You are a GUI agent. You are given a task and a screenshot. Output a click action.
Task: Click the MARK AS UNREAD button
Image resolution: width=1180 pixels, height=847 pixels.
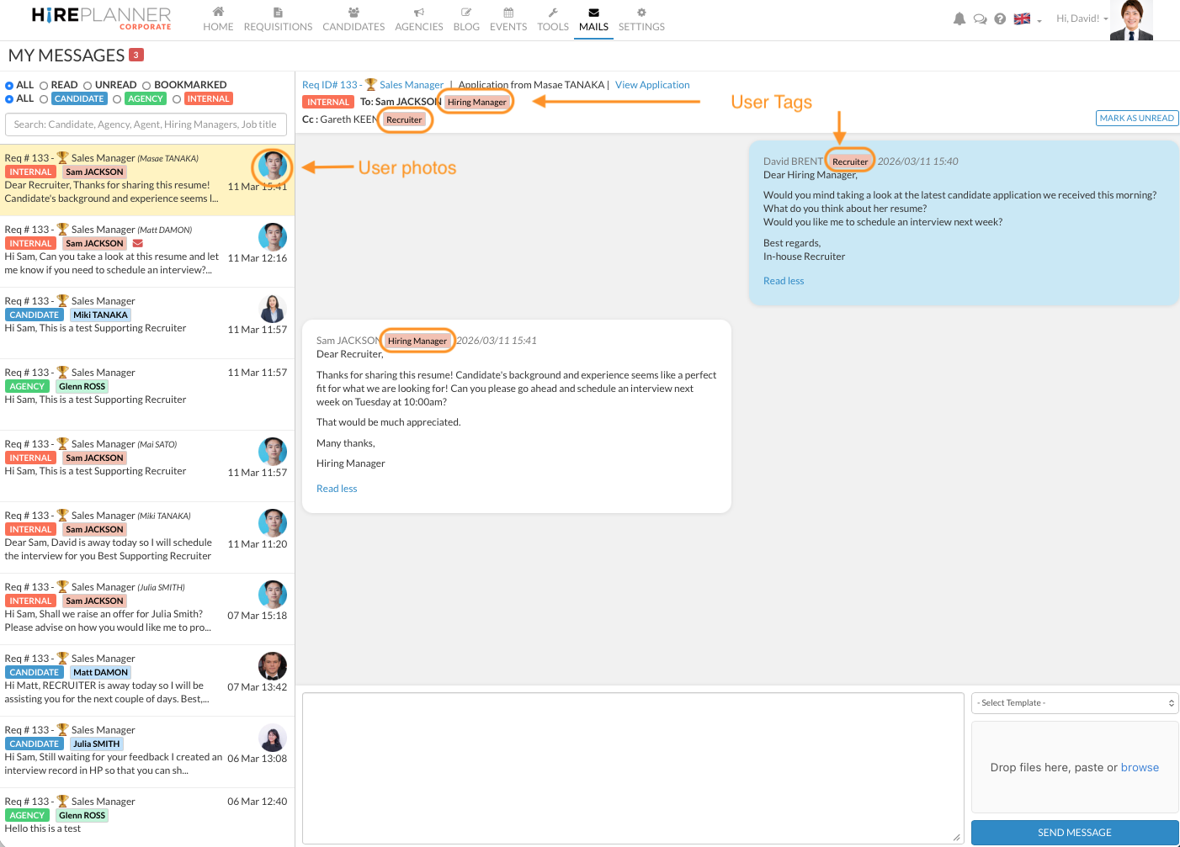pyautogui.click(x=1136, y=118)
